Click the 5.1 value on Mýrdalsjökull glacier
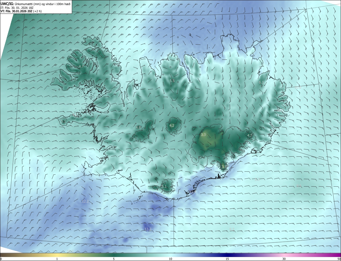 click(164, 186)
